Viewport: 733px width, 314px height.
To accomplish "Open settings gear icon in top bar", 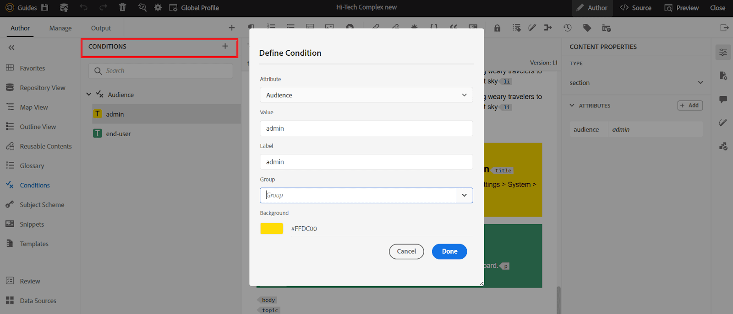I will point(158,8).
